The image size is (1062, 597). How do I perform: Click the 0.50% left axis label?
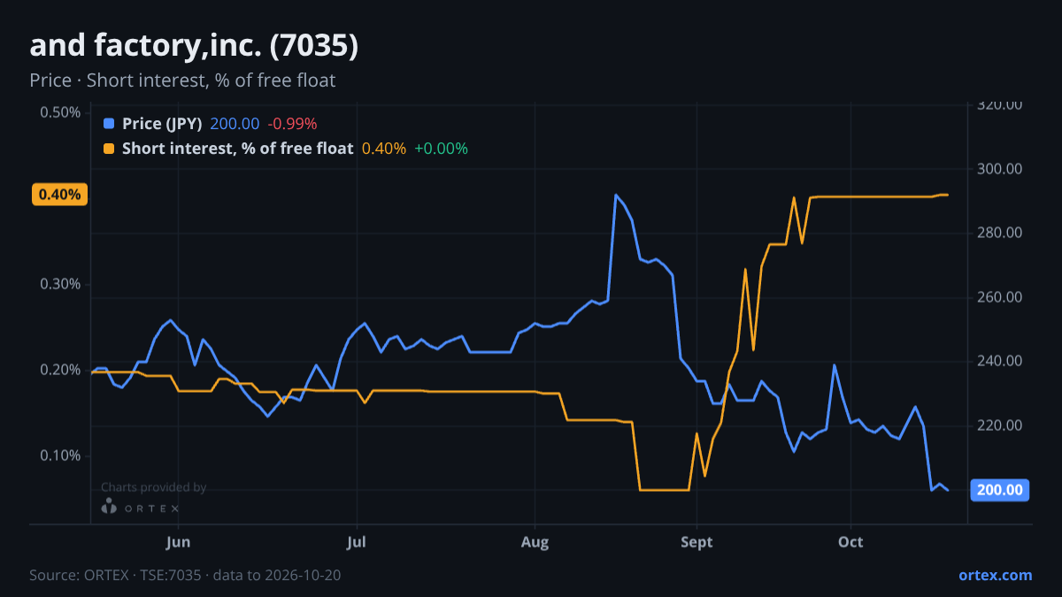(x=60, y=112)
